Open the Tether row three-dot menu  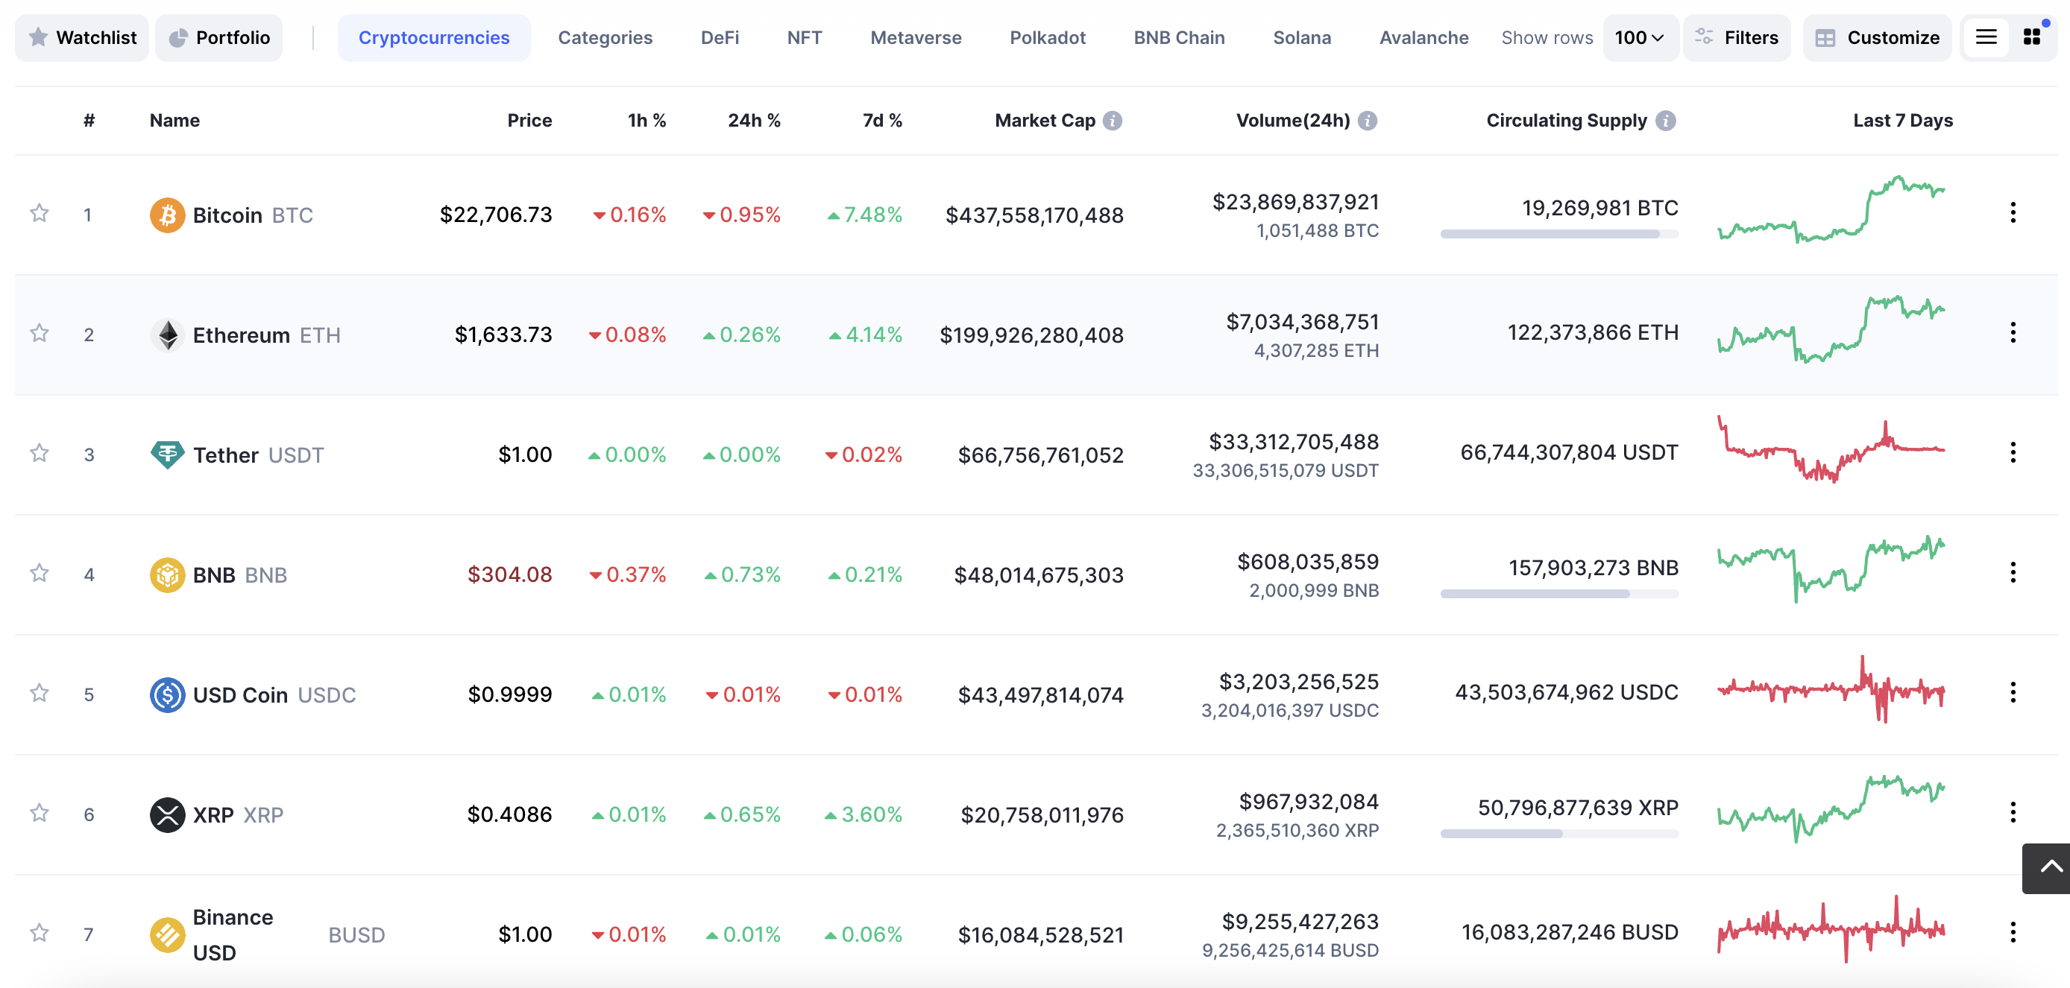pos(2013,452)
